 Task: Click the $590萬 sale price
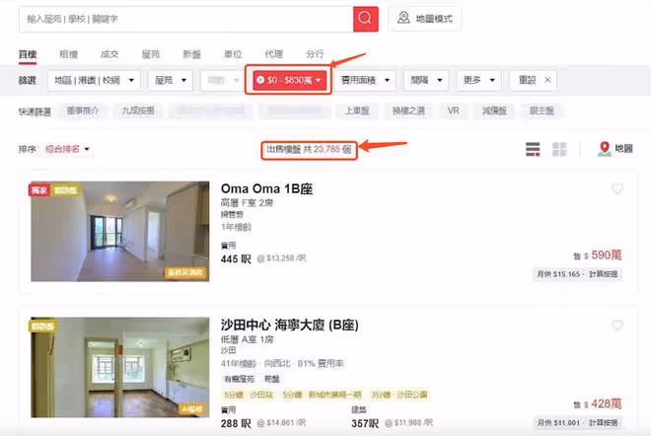602,254
